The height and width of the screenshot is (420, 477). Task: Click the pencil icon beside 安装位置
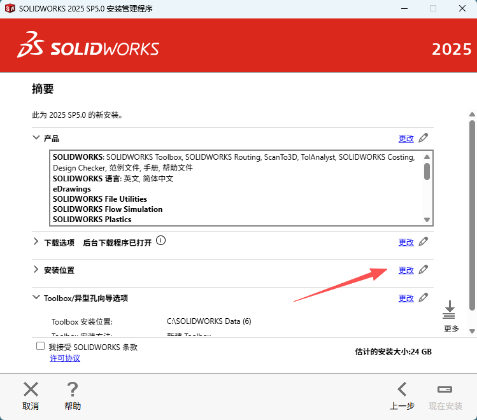pos(423,270)
